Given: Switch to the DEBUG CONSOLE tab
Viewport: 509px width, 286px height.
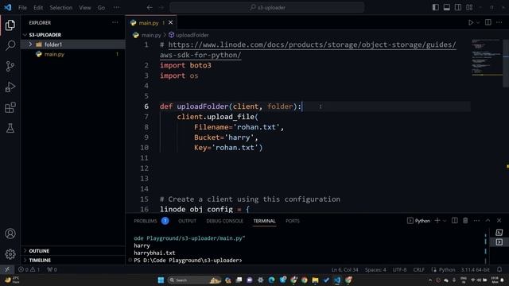Looking at the screenshot, I should coord(224,221).
